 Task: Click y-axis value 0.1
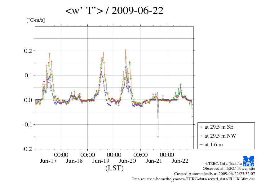28,75
